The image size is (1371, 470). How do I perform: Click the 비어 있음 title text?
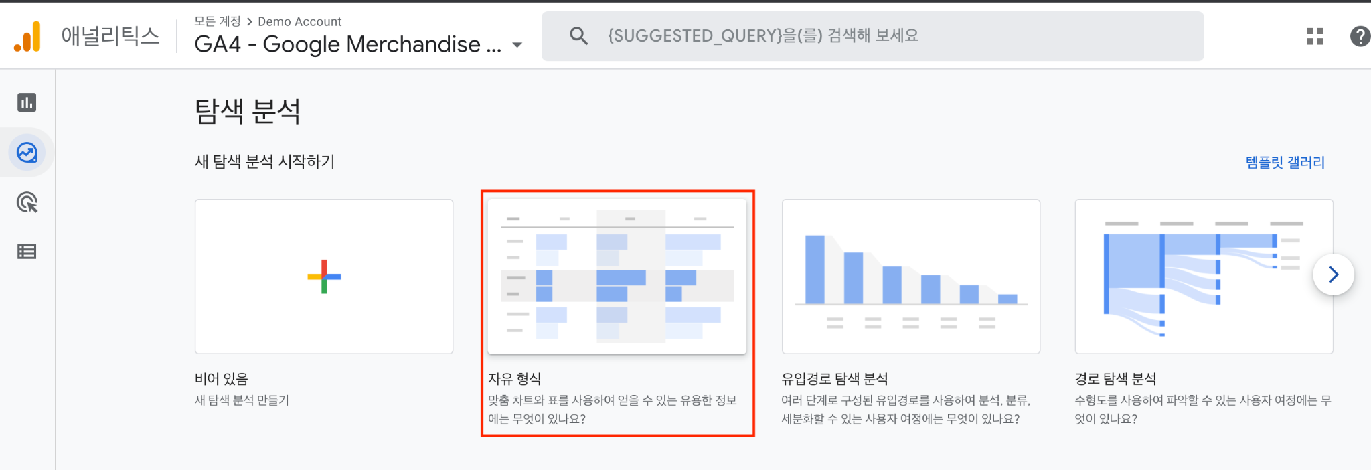(x=222, y=379)
